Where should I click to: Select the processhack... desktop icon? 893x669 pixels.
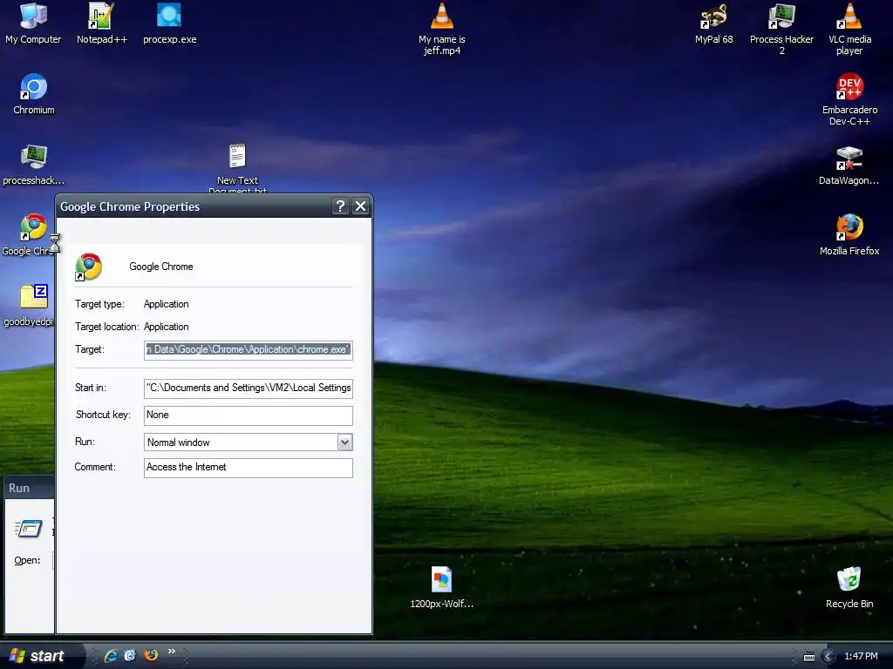tap(34, 165)
